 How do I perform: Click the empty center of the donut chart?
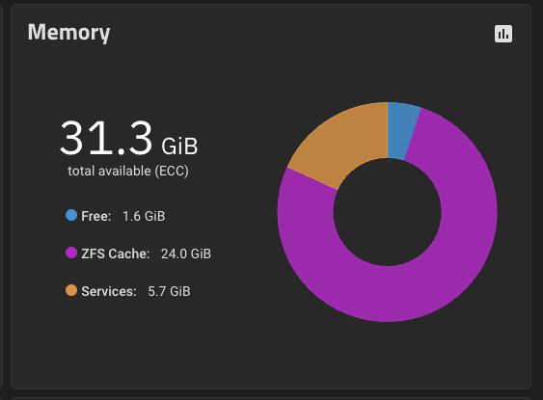click(x=387, y=212)
